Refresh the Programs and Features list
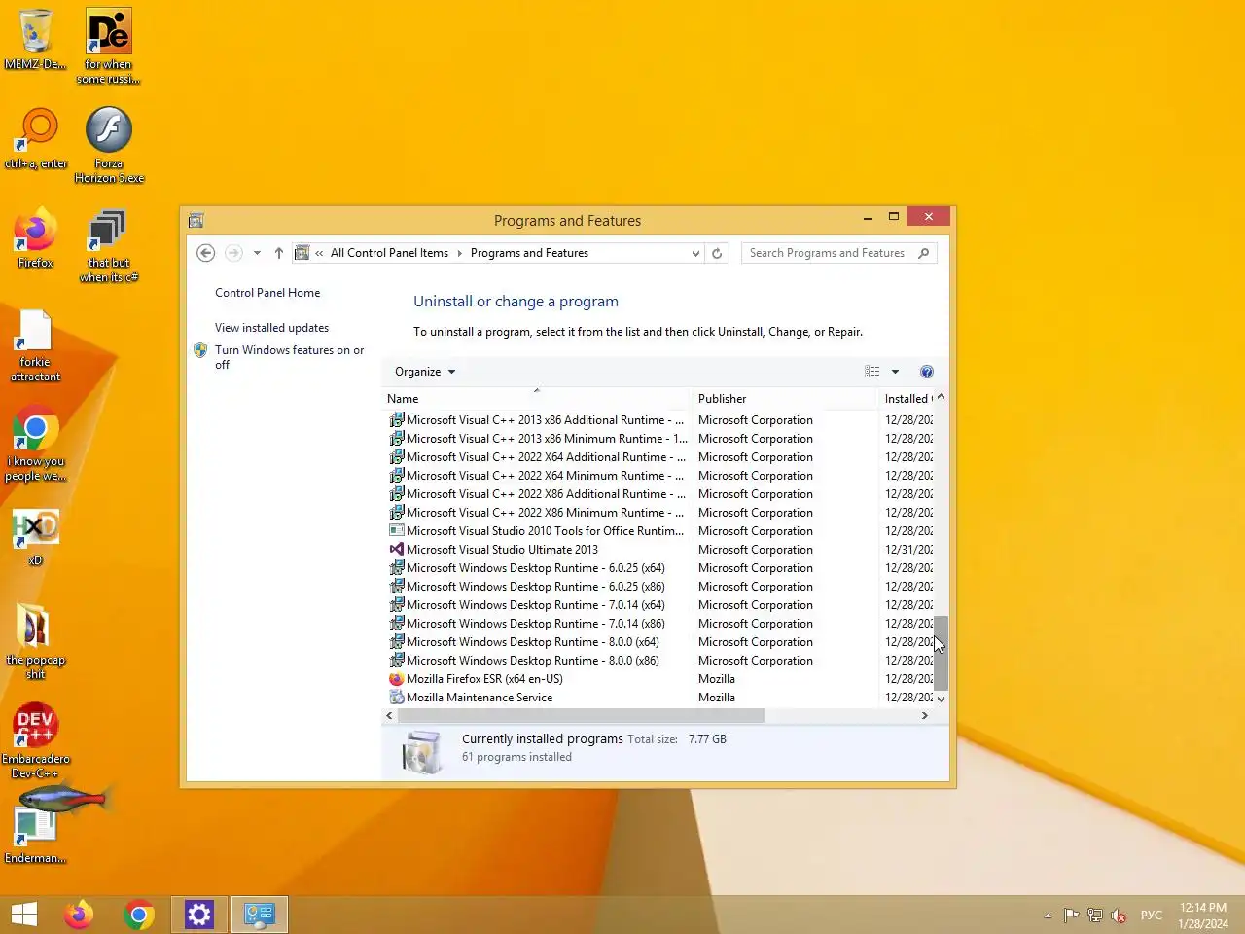The height and width of the screenshot is (934, 1245). [717, 253]
